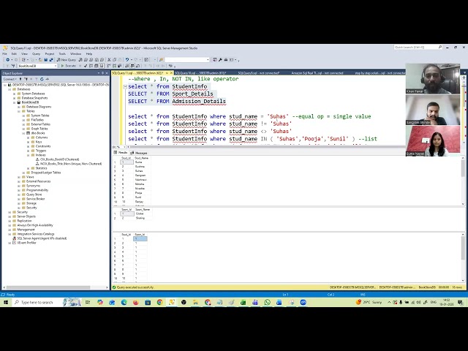This screenshot has height=351, width=468.
Task: Expand the Views node
Action: (x=19, y=177)
